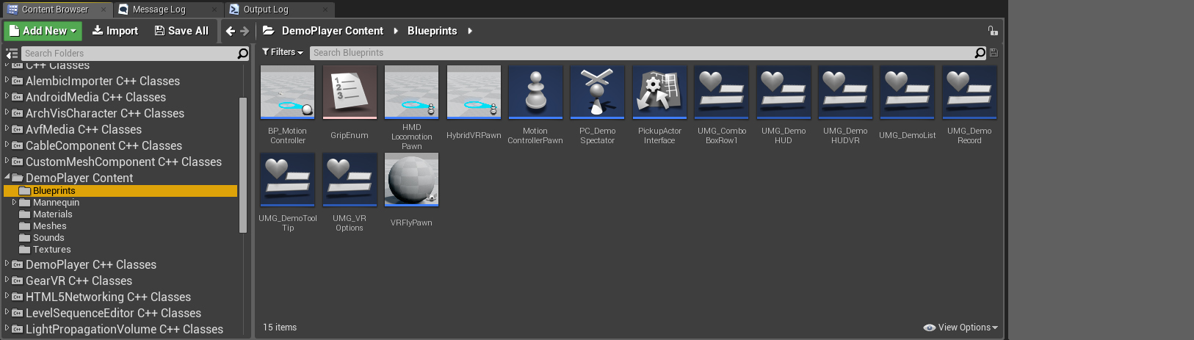The image size is (1194, 340).
Task: Expand AvfMedia C++ Classes tree node
Action: 7,129
